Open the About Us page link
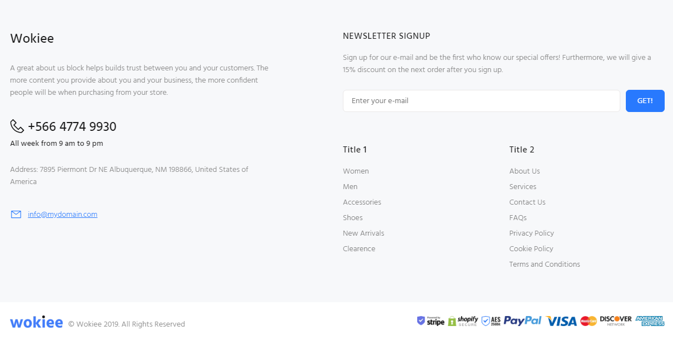Viewport: 673px width, 341px height. (524, 171)
